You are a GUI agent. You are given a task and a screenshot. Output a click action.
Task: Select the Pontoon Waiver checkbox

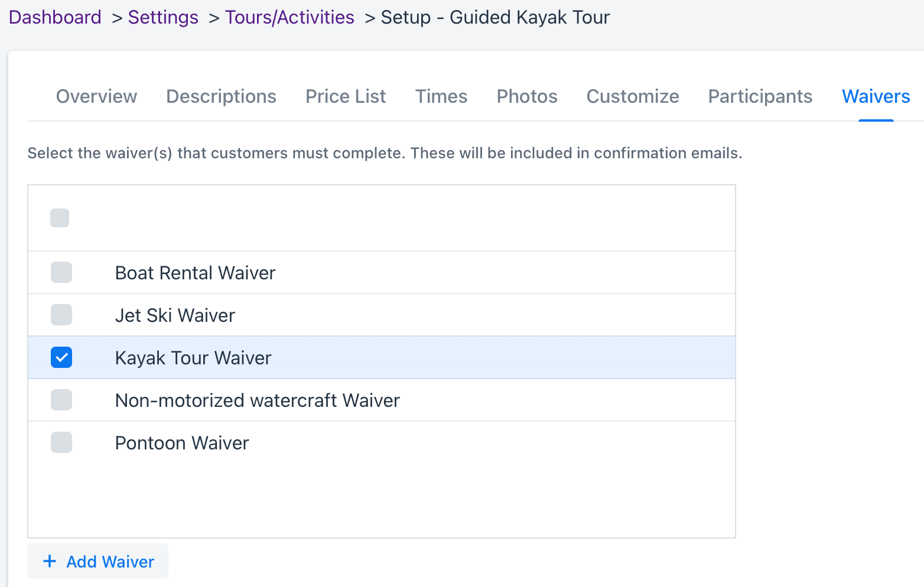(61, 442)
